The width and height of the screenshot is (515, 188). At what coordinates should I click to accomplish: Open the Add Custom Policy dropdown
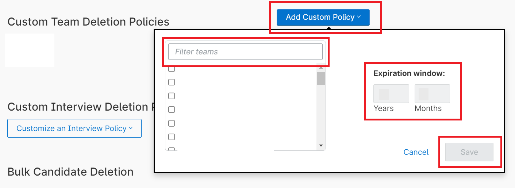tap(323, 17)
